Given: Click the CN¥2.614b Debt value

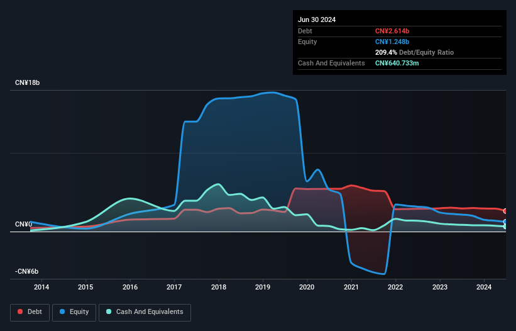Looking at the screenshot, I should pos(392,31).
